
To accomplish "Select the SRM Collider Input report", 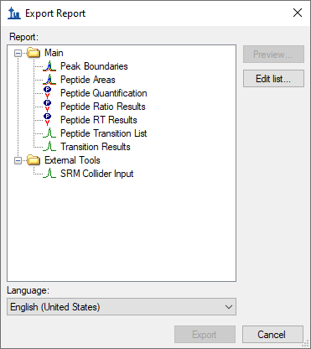I will pyautogui.click(x=97, y=174).
